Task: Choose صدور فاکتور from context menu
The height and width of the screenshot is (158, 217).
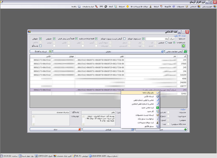Action: pos(140,126)
